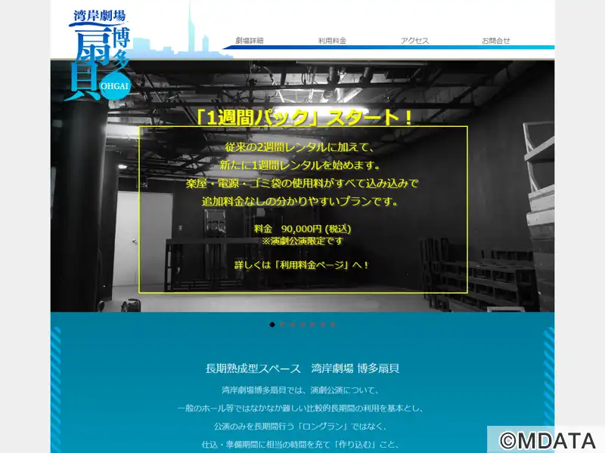Click the 詳しくは「利用料金ページ」へ！ text

tap(302, 265)
